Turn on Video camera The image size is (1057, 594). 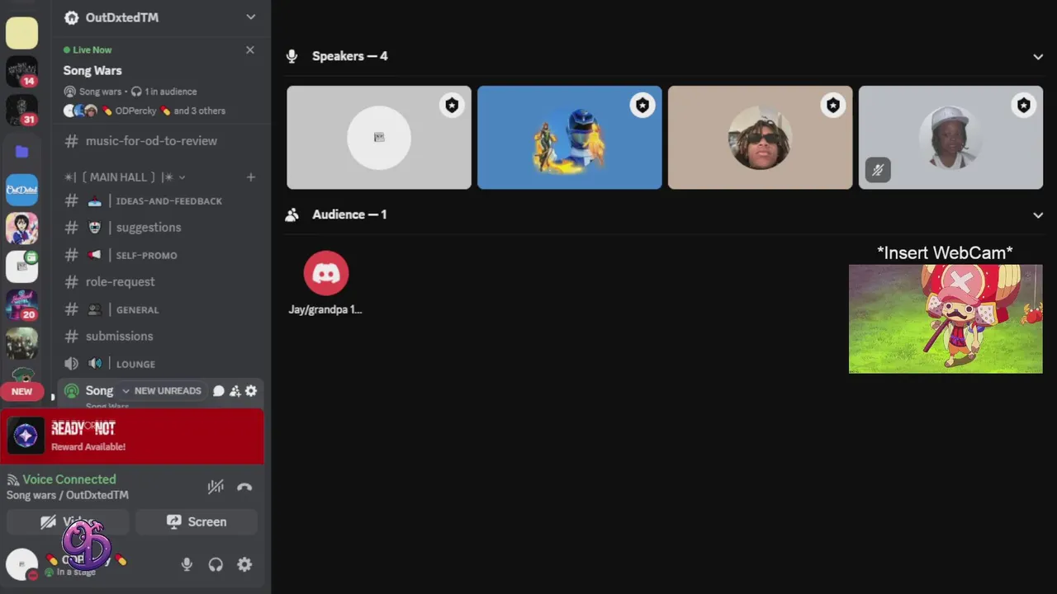point(68,522)
